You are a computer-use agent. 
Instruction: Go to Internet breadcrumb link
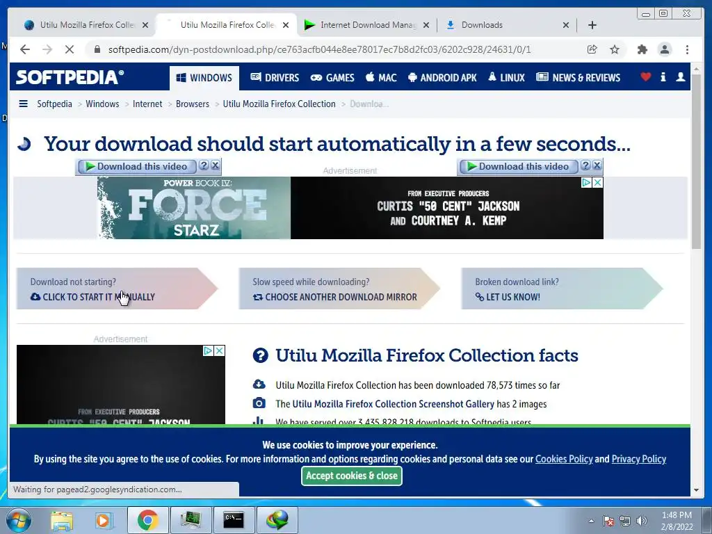click(x=147, y=104)
